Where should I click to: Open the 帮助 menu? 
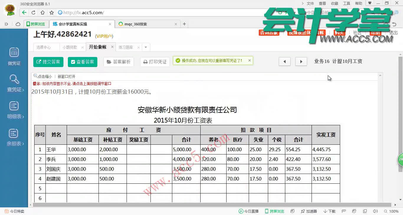(359, 4)
